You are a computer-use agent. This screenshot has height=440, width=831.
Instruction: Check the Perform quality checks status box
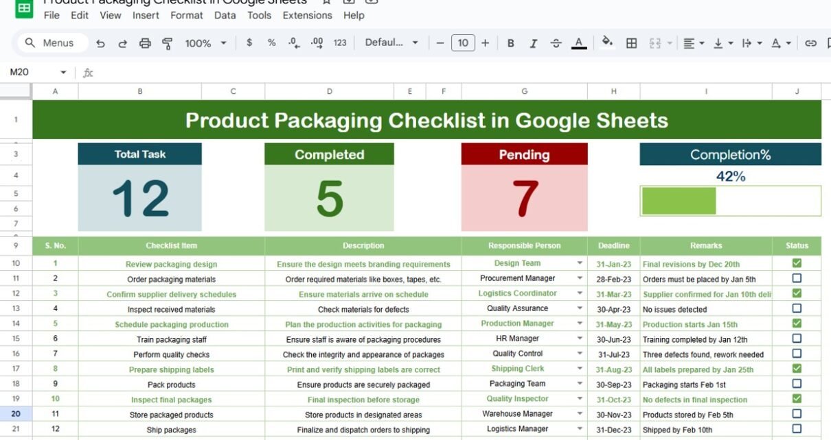[x=797, y=354]
